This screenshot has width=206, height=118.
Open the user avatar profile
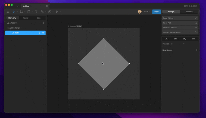click(x=140, y=12)
